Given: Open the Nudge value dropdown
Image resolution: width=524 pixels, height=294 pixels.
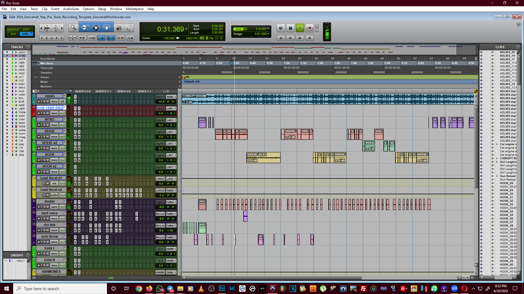Looking at the screenshot, I should click(x=268, y=34).
